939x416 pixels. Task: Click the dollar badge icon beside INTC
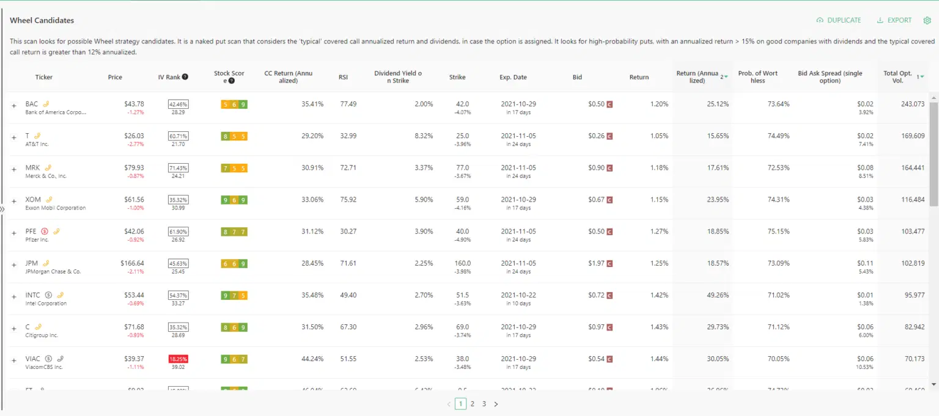(x=48, y=295)
